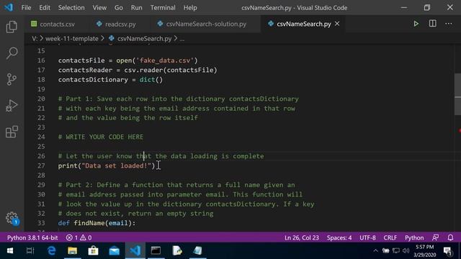This screenshot has height=259, width=461.
Task: Click the print("Data set loaded!") line
Action: coord(107,165)
